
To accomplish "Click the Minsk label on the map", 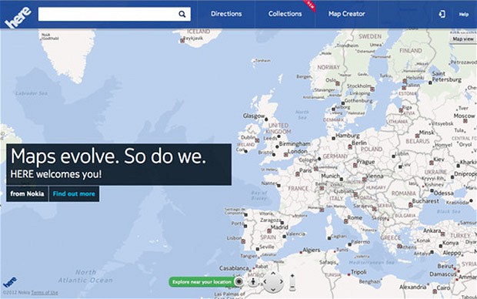I will coord(426,133).
